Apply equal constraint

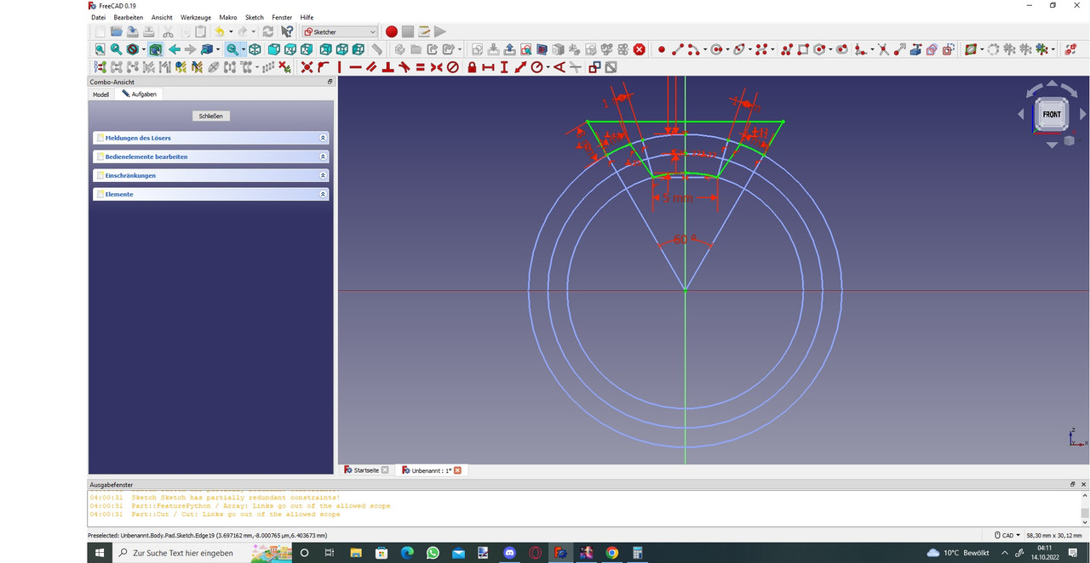click(x=420, y=66)
